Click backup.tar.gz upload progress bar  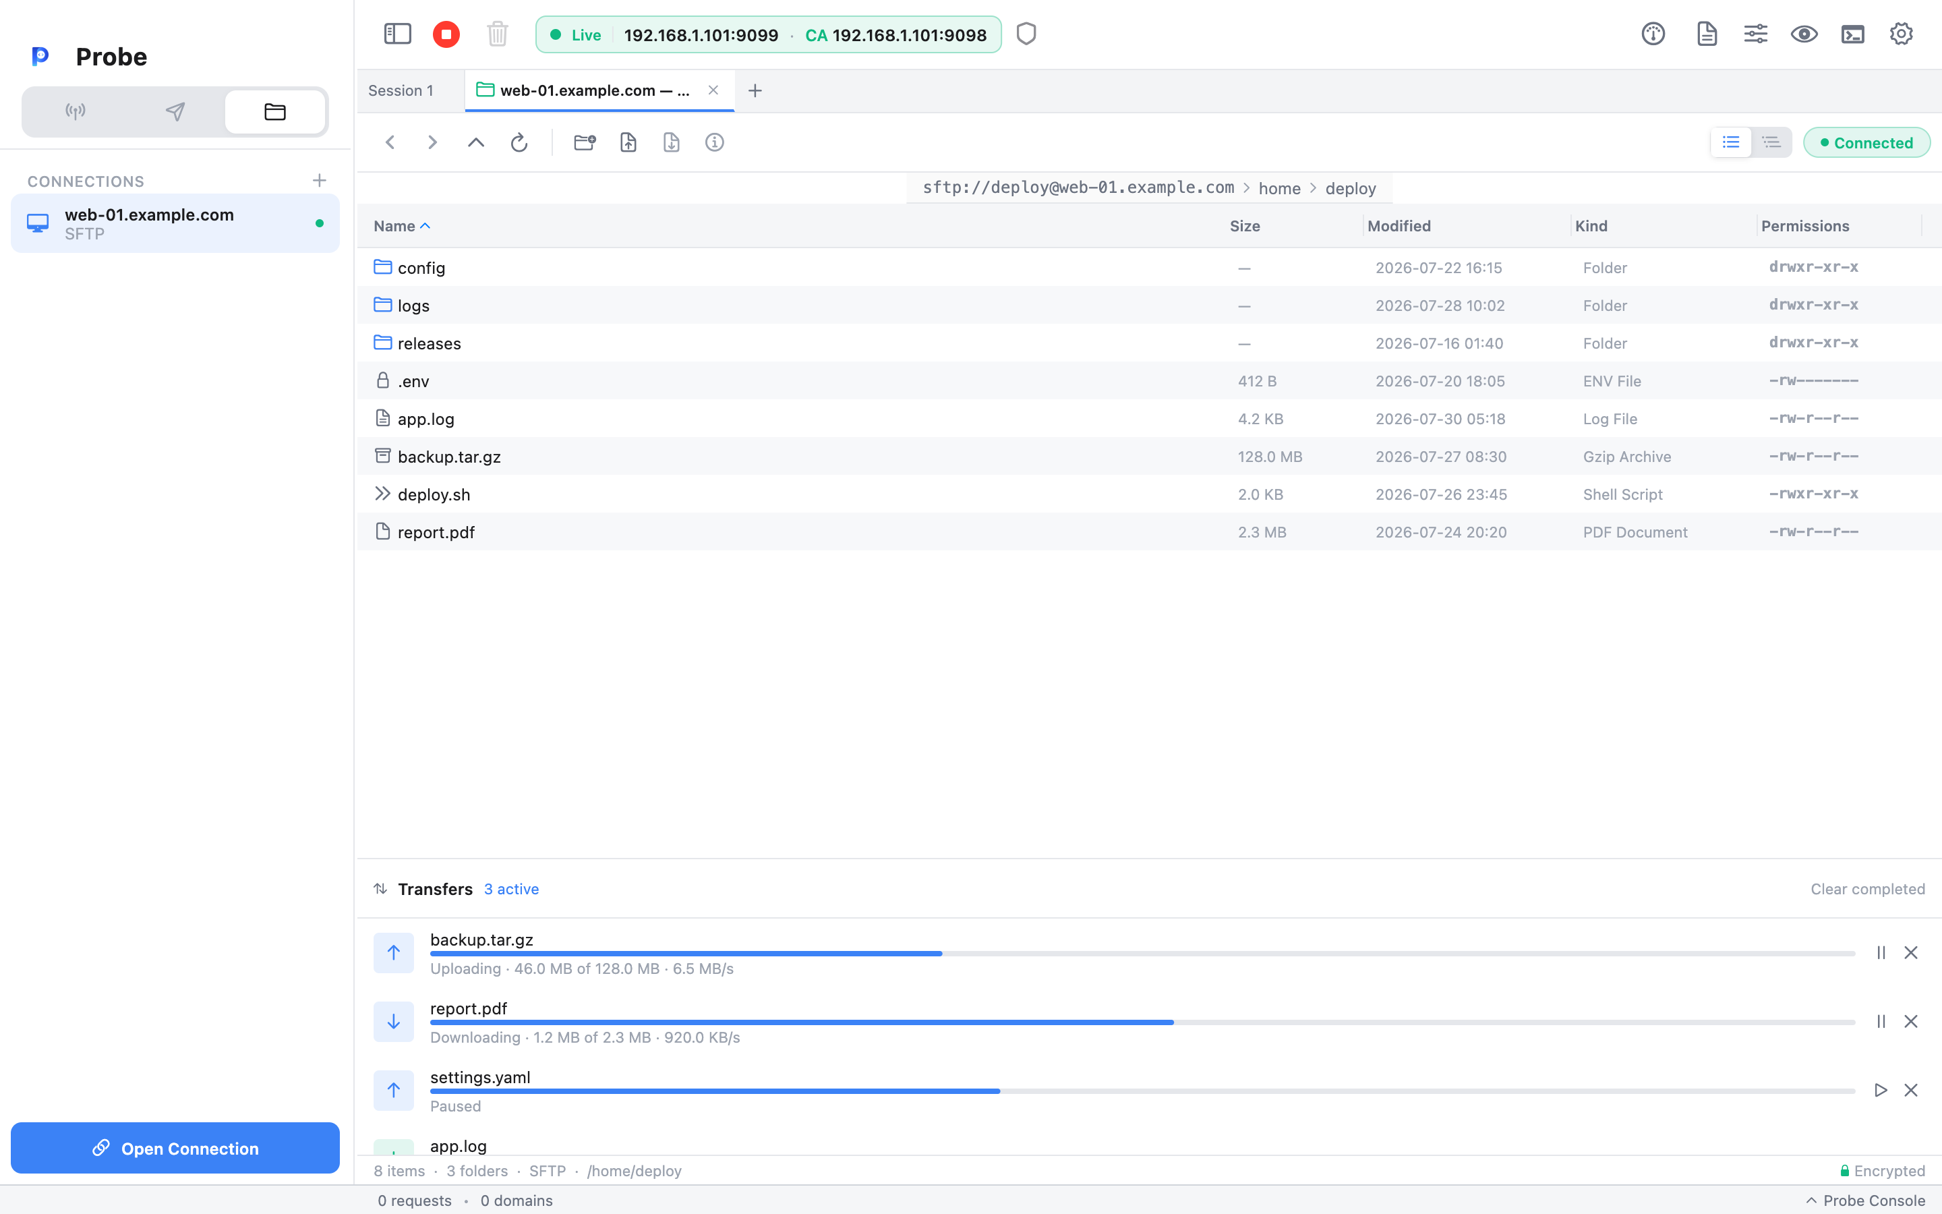point(1143,954)
